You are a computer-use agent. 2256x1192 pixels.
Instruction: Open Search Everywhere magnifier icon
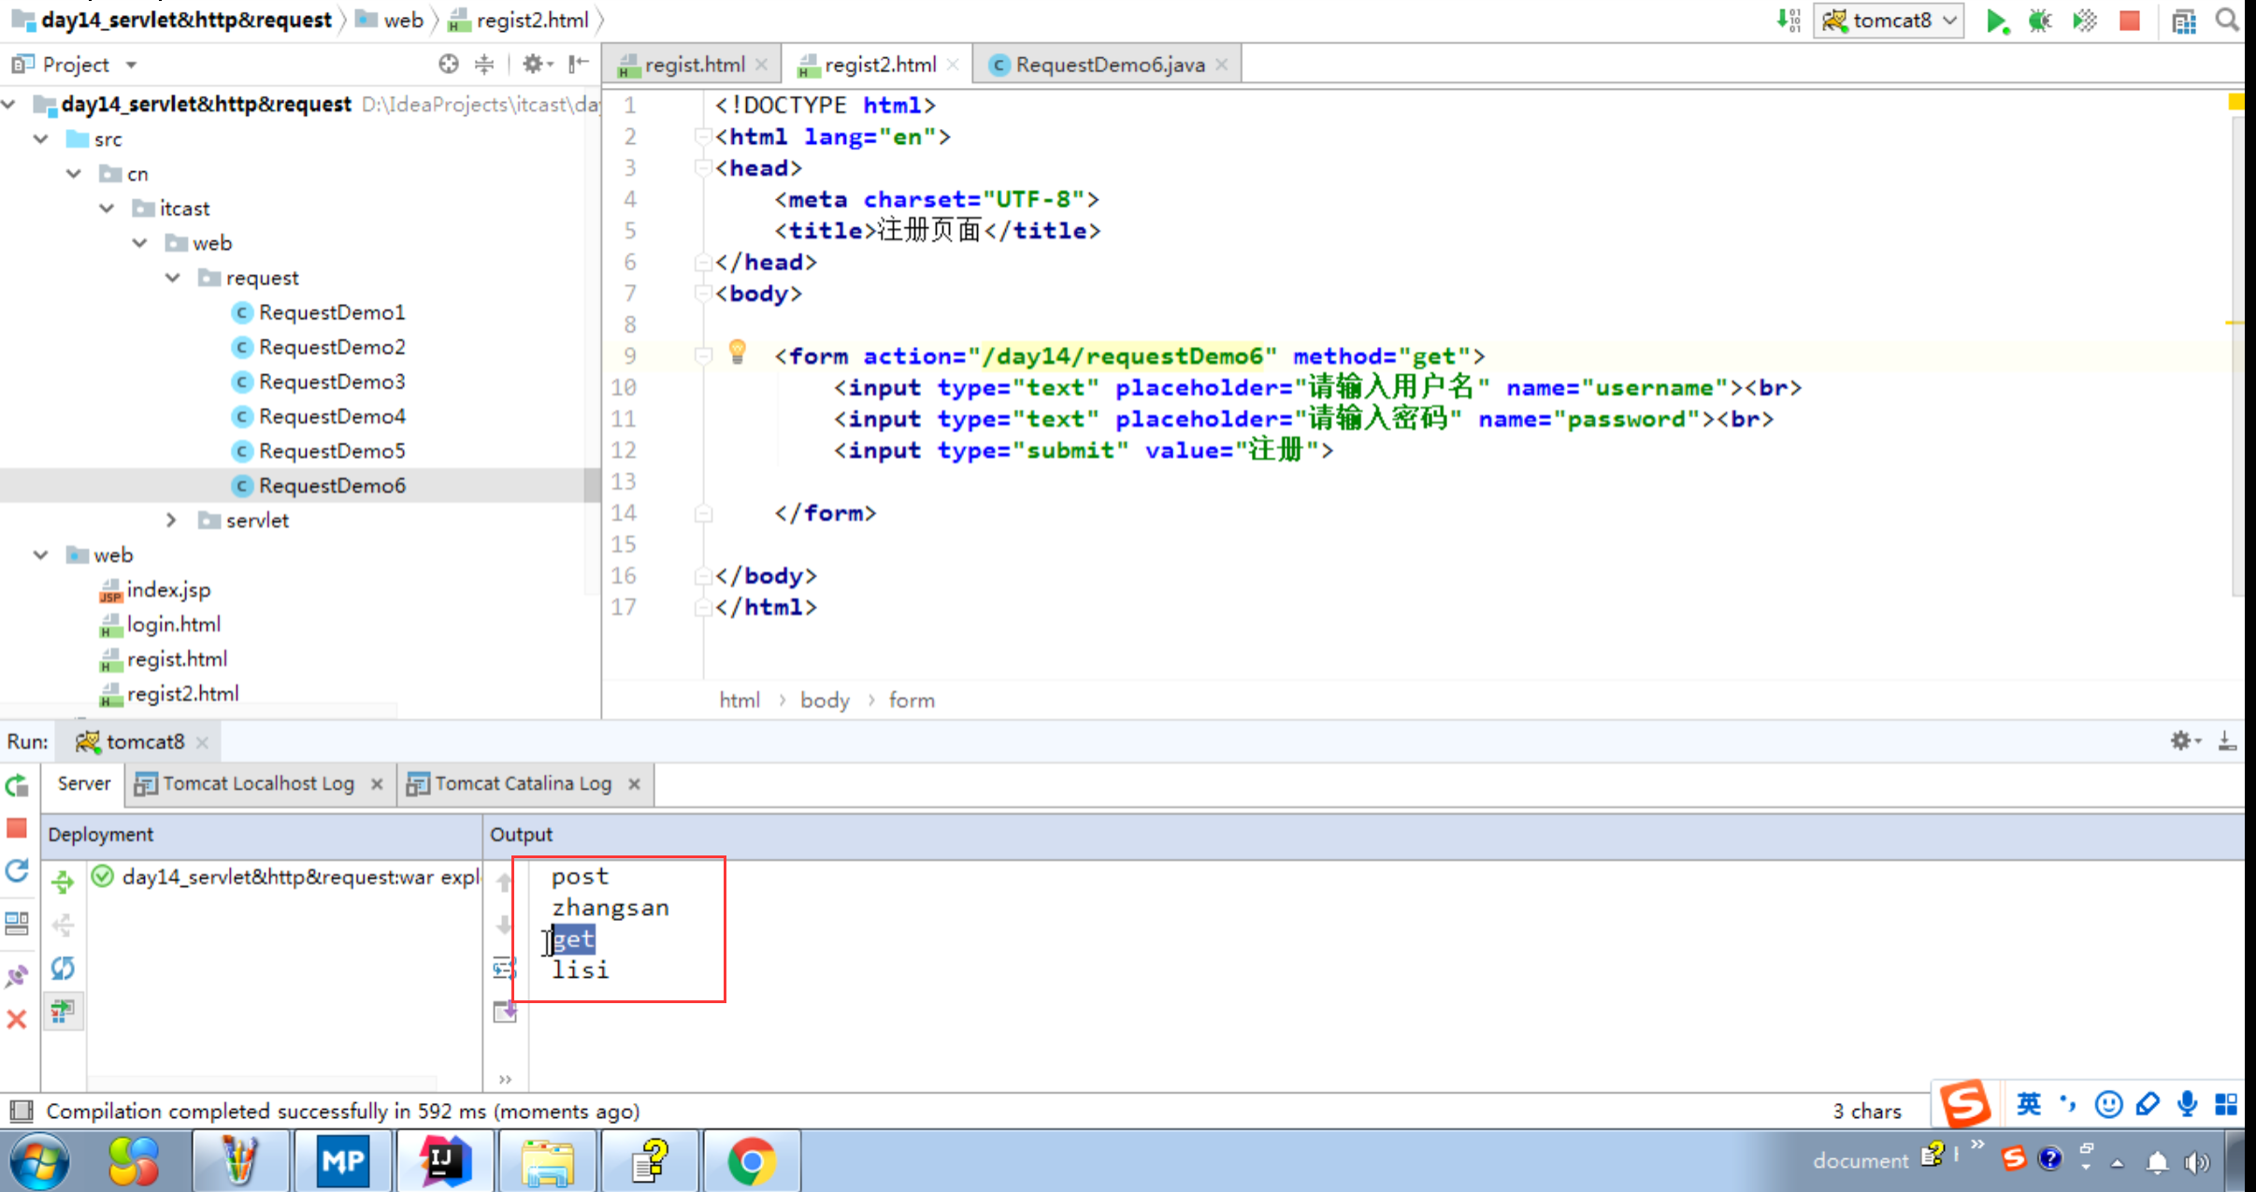tap(2228, 21)
